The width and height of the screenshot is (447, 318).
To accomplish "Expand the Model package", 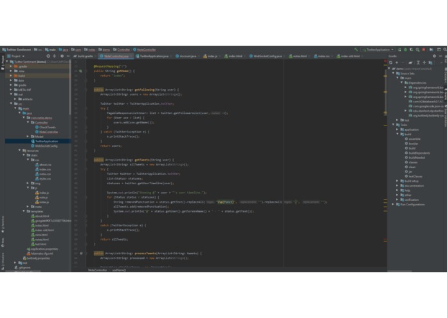I will [x=28, y=136].
